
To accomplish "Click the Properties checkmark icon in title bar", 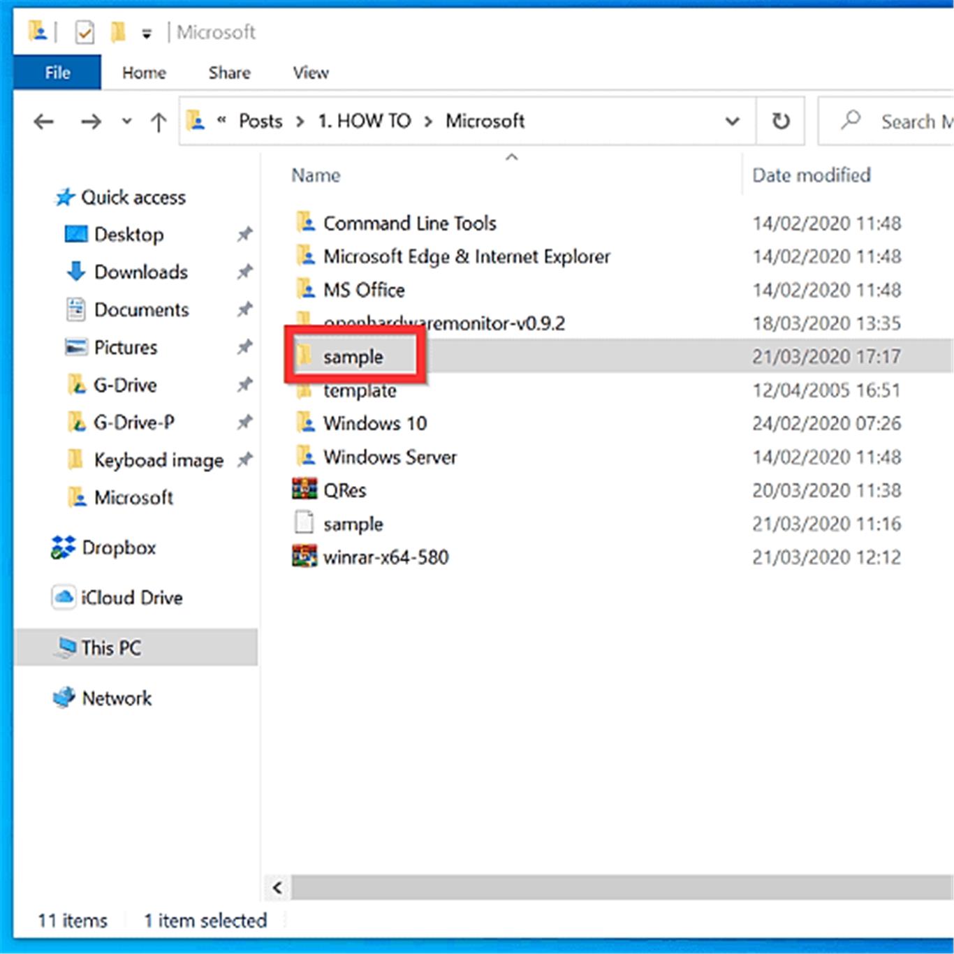I will (x=85, y=32).
